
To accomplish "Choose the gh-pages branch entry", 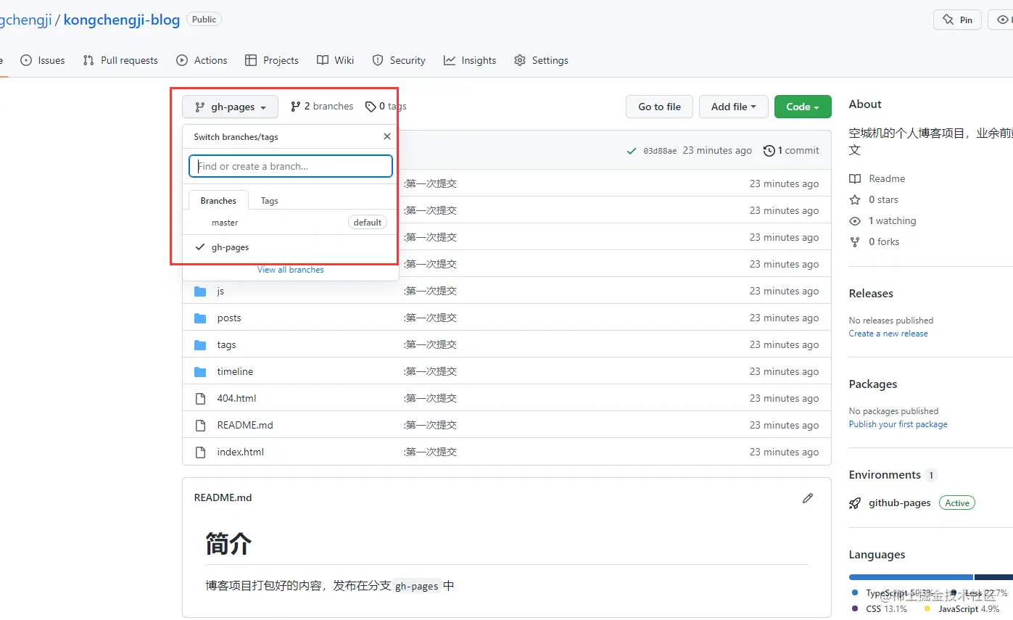I will [291, 247].
